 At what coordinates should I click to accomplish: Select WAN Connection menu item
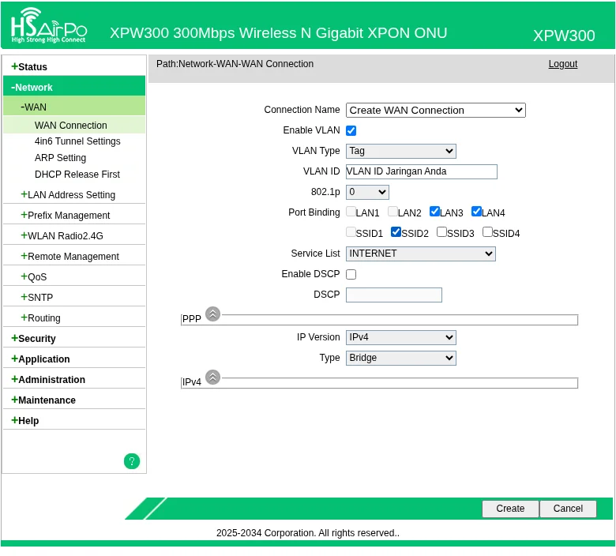pos(74,126)
